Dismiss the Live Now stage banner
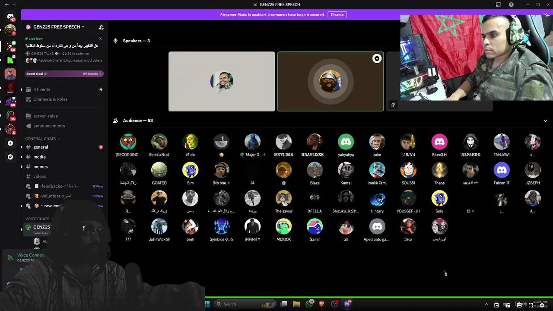Viewport: 553px width, 311px height. [x=101, y=38]
